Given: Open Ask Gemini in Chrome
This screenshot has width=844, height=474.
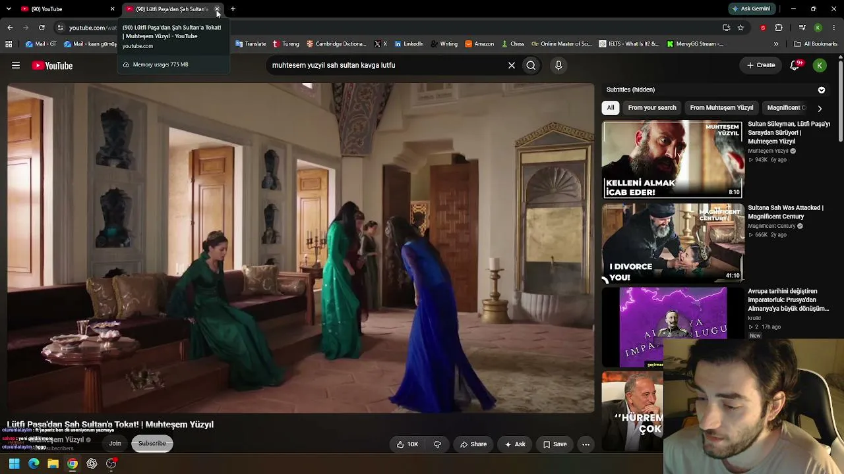Looking at the screenshot, I should (751, 9).
